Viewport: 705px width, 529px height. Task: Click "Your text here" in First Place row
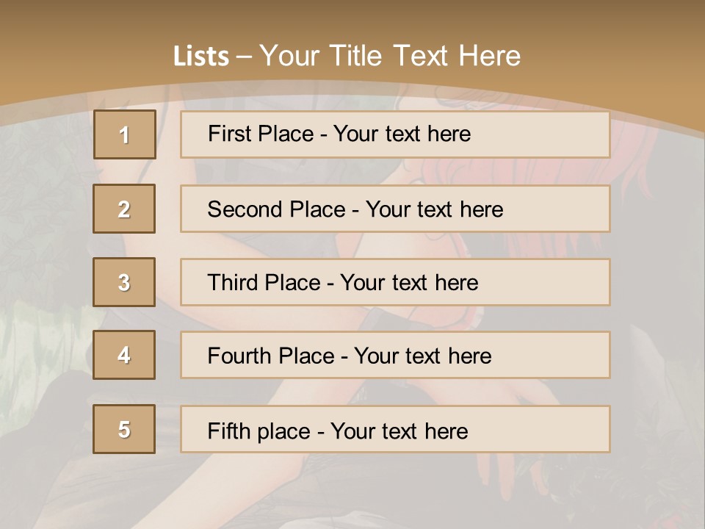pyautogui.click(x=402, y=134)
